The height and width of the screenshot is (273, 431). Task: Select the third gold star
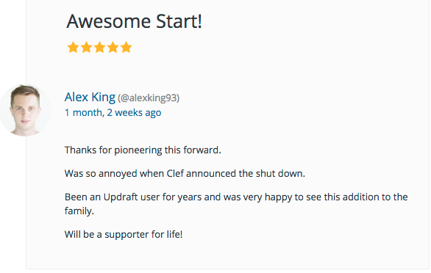tap(99, 47)
